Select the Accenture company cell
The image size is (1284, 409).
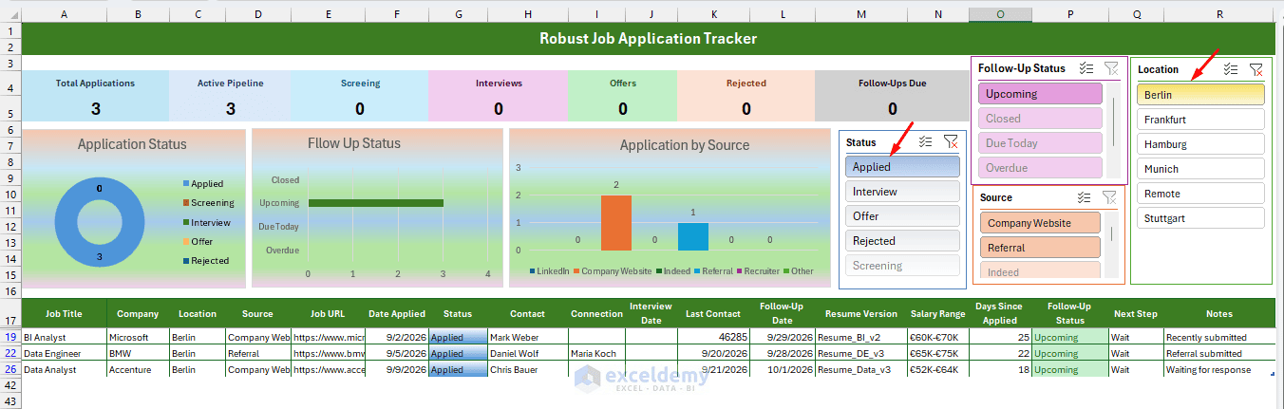pyautogui.click(x=138, y=369)
